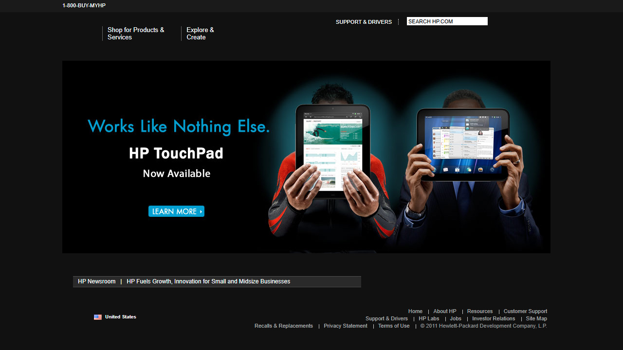Read HP Fuels Growth news headline

[x=208, y=281]
